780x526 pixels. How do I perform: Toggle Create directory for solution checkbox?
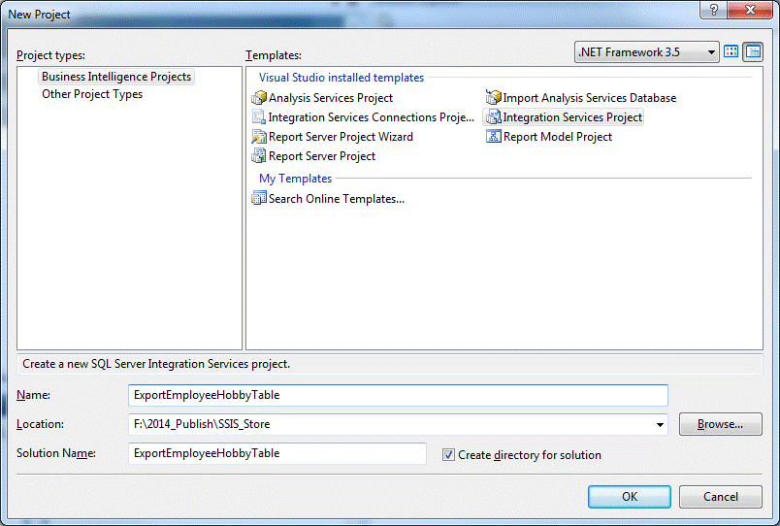[x=448, y=454]
